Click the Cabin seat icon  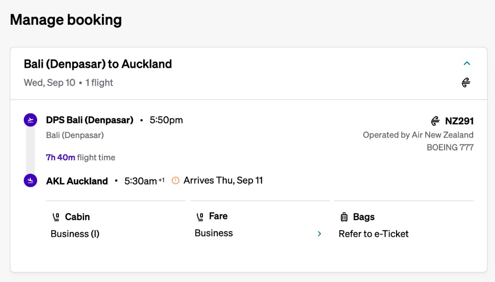(x=56, y=217)
